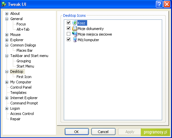Select the Moje dokumenty list entry text

91,29
